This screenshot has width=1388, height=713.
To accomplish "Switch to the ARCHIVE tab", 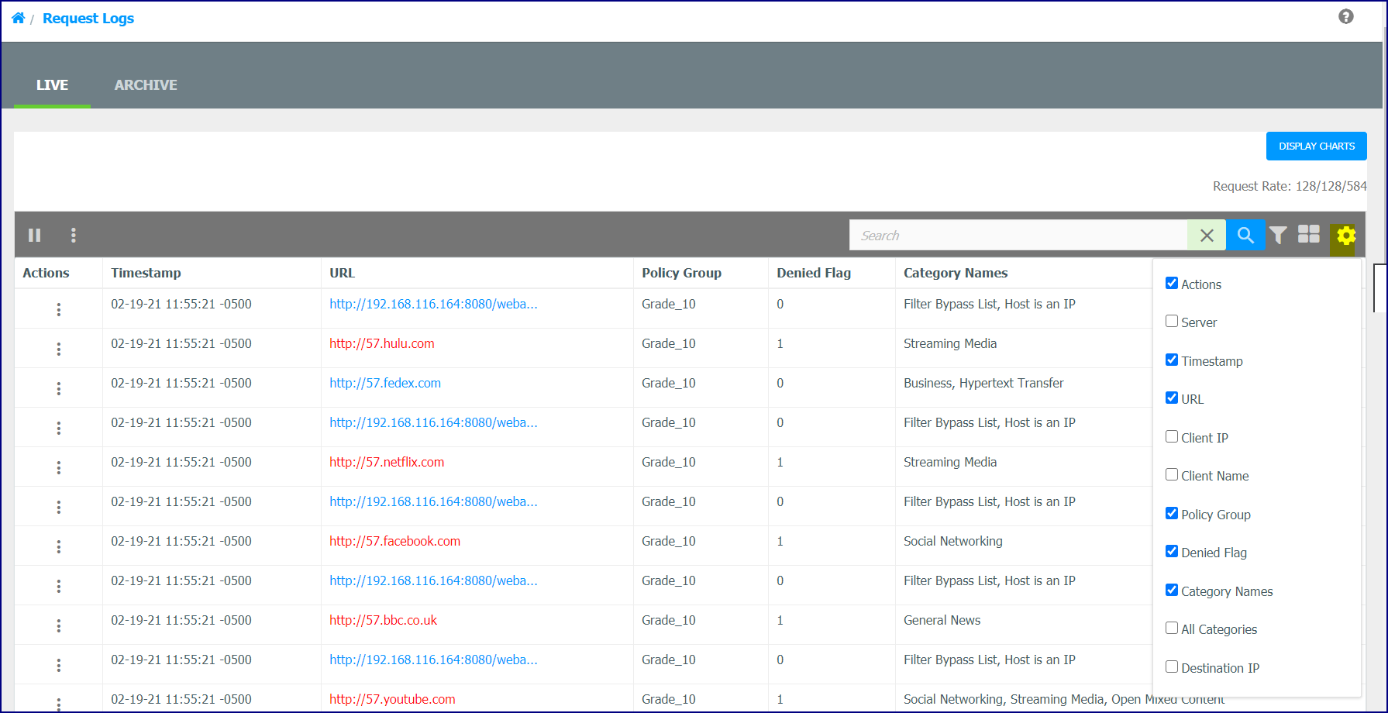I will [146, 85].
